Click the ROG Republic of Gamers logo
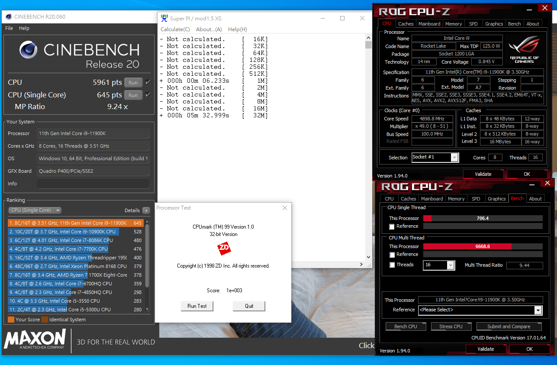The width and height of the screenshot is (557, 365). pos(524,49)
